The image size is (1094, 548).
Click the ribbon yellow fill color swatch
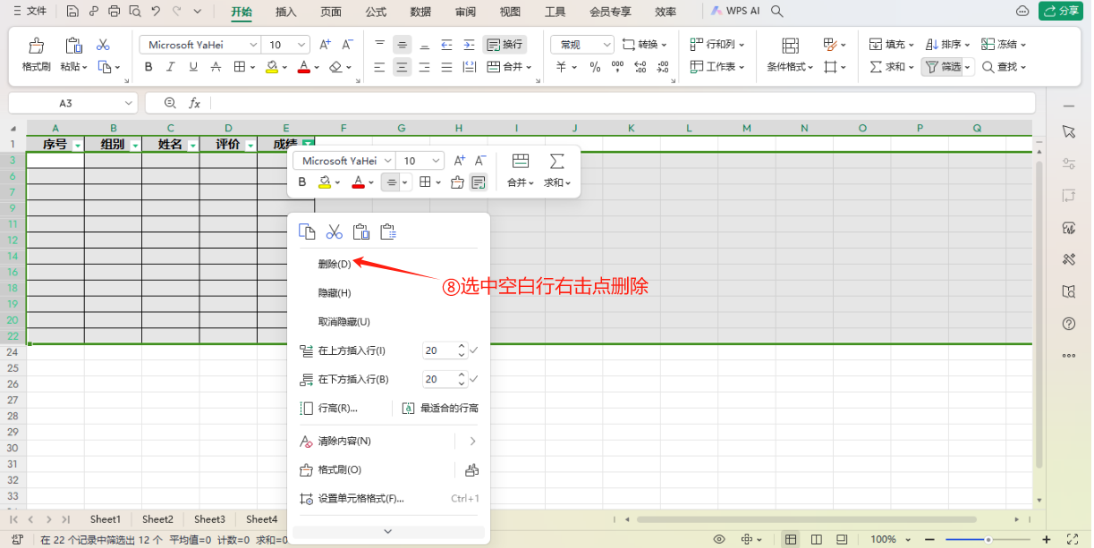(272, 67)
